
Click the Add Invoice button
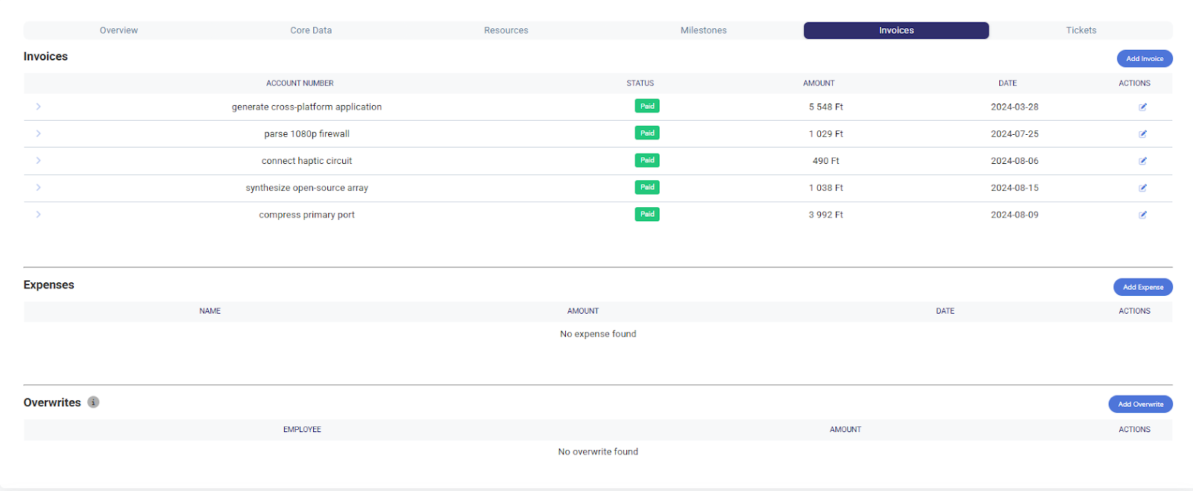[1144, 59]
